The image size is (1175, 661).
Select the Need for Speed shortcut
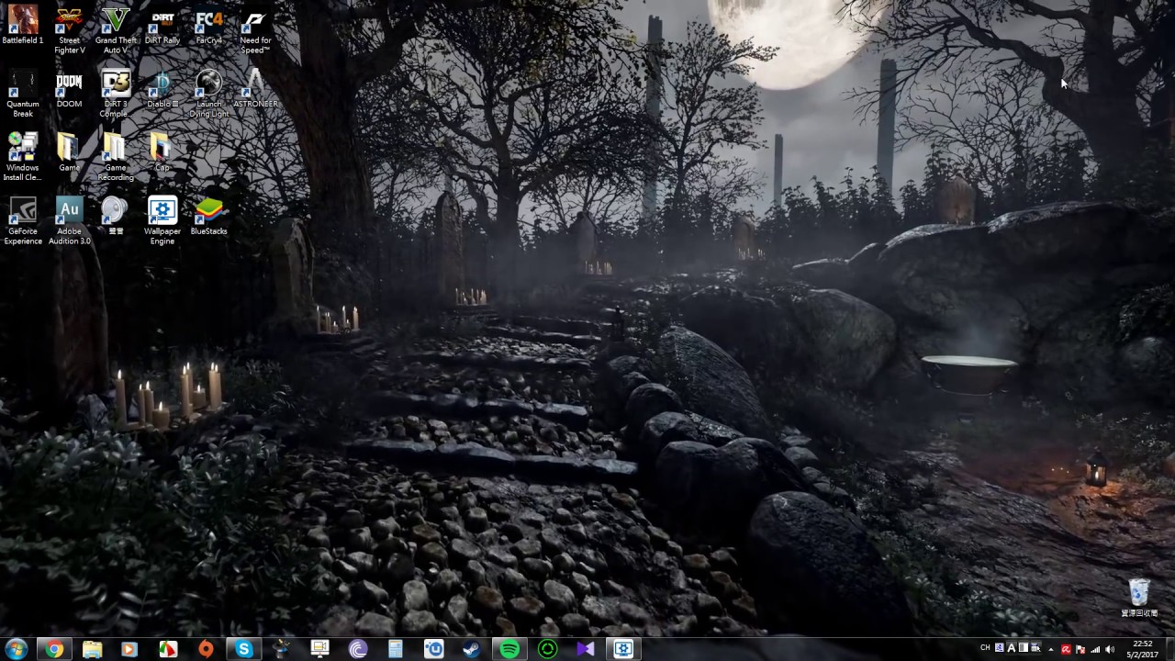pyautogui.click(x=255, y=29)
